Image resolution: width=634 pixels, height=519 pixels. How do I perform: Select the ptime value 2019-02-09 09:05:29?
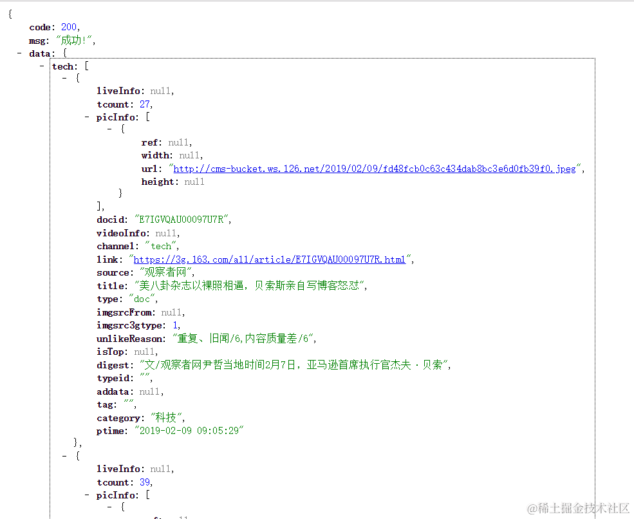tap(189, 431)
